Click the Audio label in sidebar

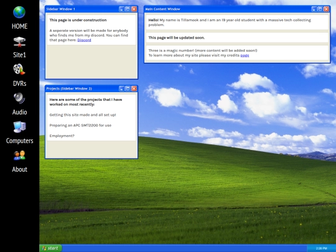19,112
